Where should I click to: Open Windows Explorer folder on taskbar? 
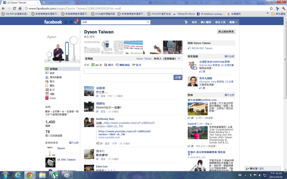42,175
